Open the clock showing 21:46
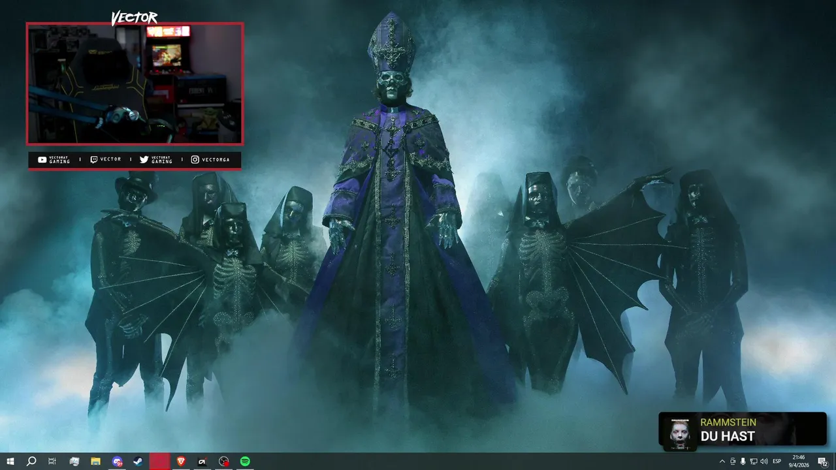836x470 pixels. (799, 462)
